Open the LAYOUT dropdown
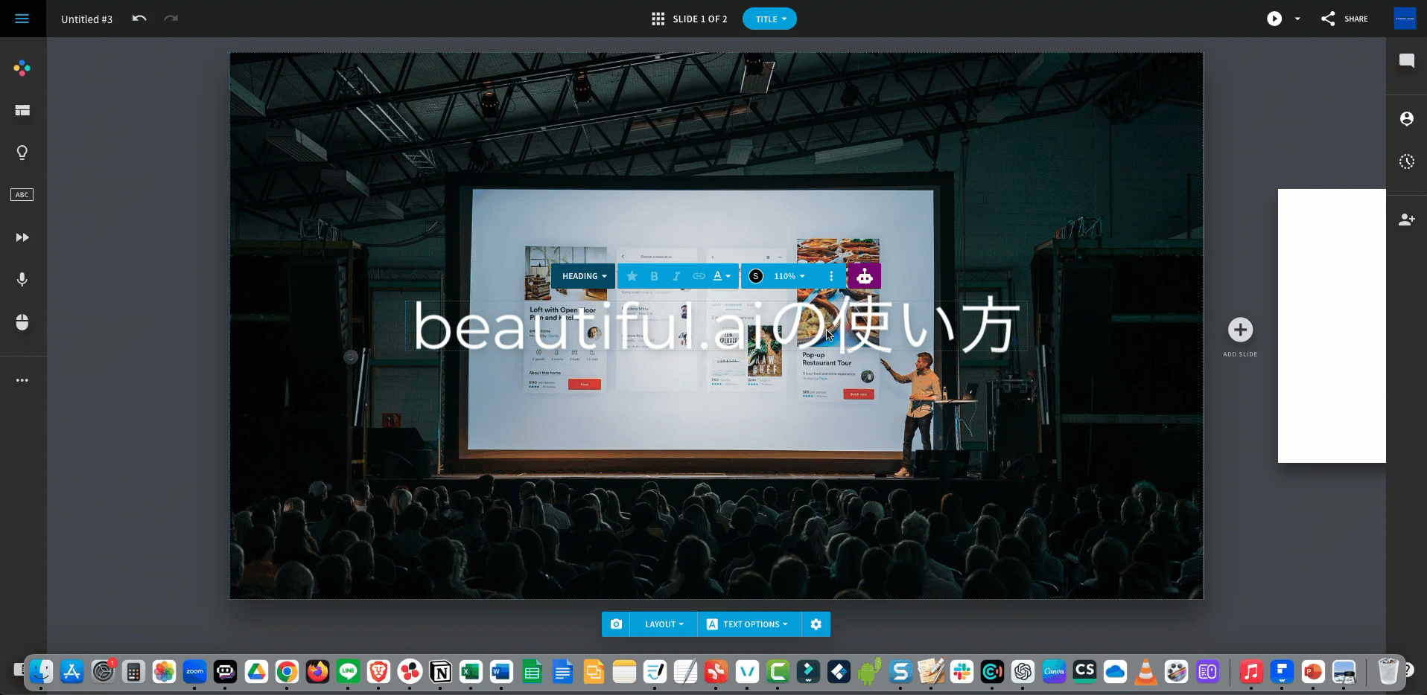Image resolution: width=1427 pixels, height=695 pixels. click(x=664, y=624)
